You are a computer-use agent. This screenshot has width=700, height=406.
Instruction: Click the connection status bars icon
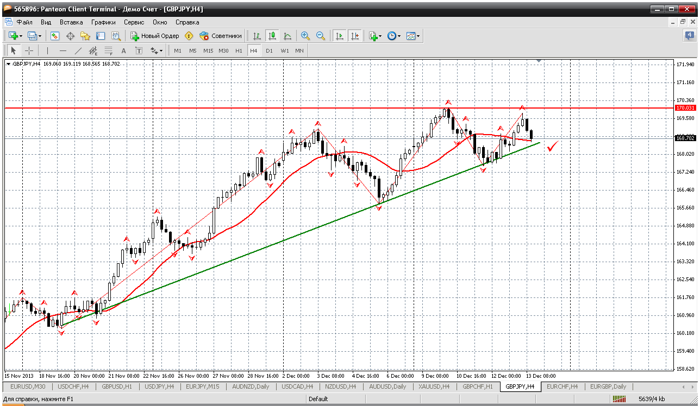tap(619, 399)
